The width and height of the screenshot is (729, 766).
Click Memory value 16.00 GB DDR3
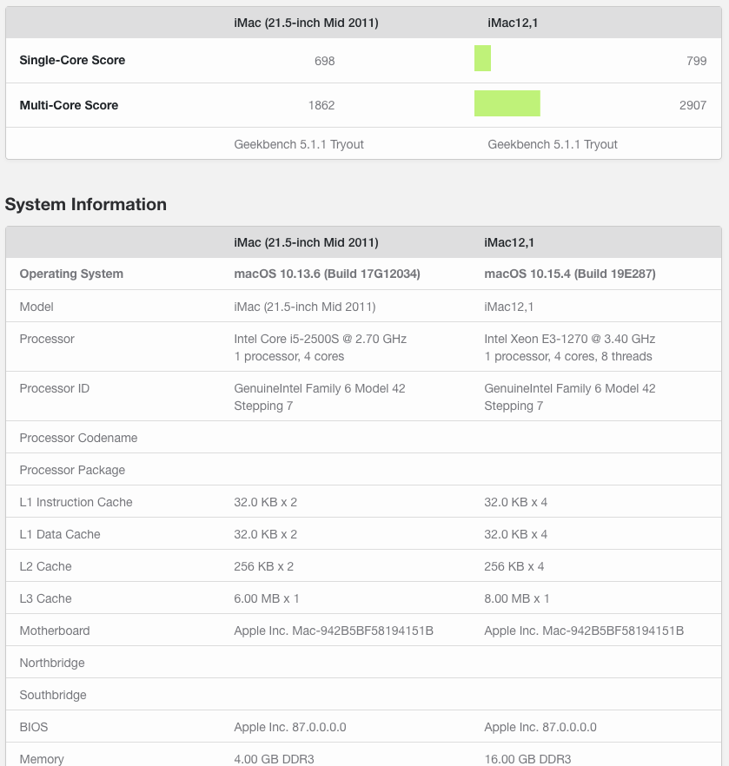tap(527, 759)
